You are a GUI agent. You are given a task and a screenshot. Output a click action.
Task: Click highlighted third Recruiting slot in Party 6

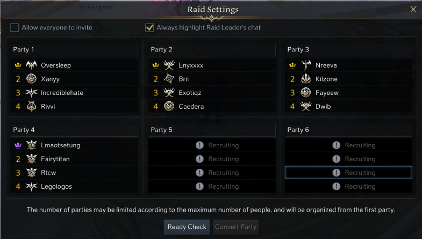click(x=348, y=173)
